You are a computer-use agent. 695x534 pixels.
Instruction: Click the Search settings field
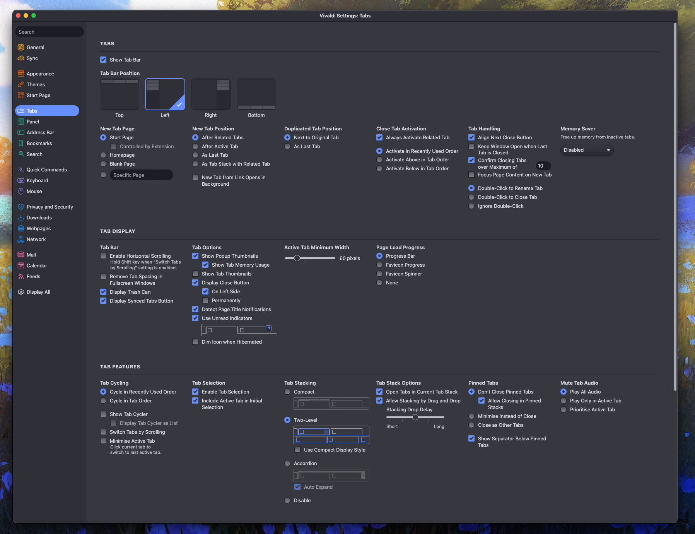click(x=49, y=32)
